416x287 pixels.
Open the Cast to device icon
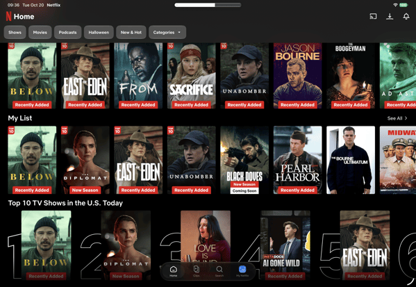pyautogui.click(x=373, y=17)
